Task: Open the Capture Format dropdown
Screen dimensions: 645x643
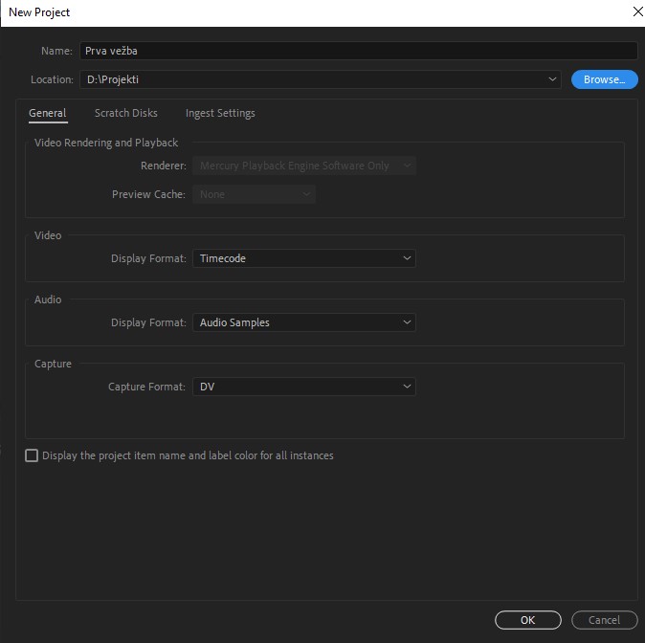Action: [304, 387]
